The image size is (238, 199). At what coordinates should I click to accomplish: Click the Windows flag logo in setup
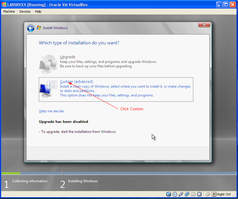(x=39, y=28)
